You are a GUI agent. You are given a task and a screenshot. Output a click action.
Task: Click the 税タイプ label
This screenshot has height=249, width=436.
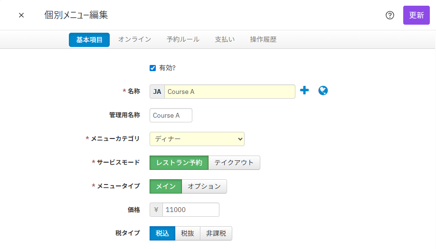click(x=128, y=233)
